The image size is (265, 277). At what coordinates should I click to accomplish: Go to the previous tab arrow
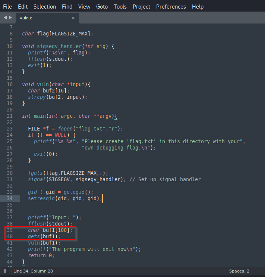tap(5, 18)
